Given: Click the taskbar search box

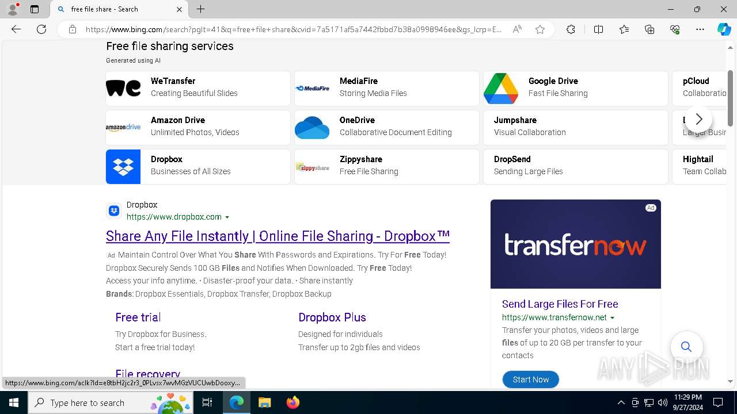Looking at the screenshot, I should coord(111,402).
